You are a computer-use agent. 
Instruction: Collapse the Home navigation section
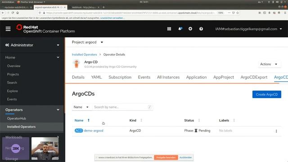pos(32,57)
